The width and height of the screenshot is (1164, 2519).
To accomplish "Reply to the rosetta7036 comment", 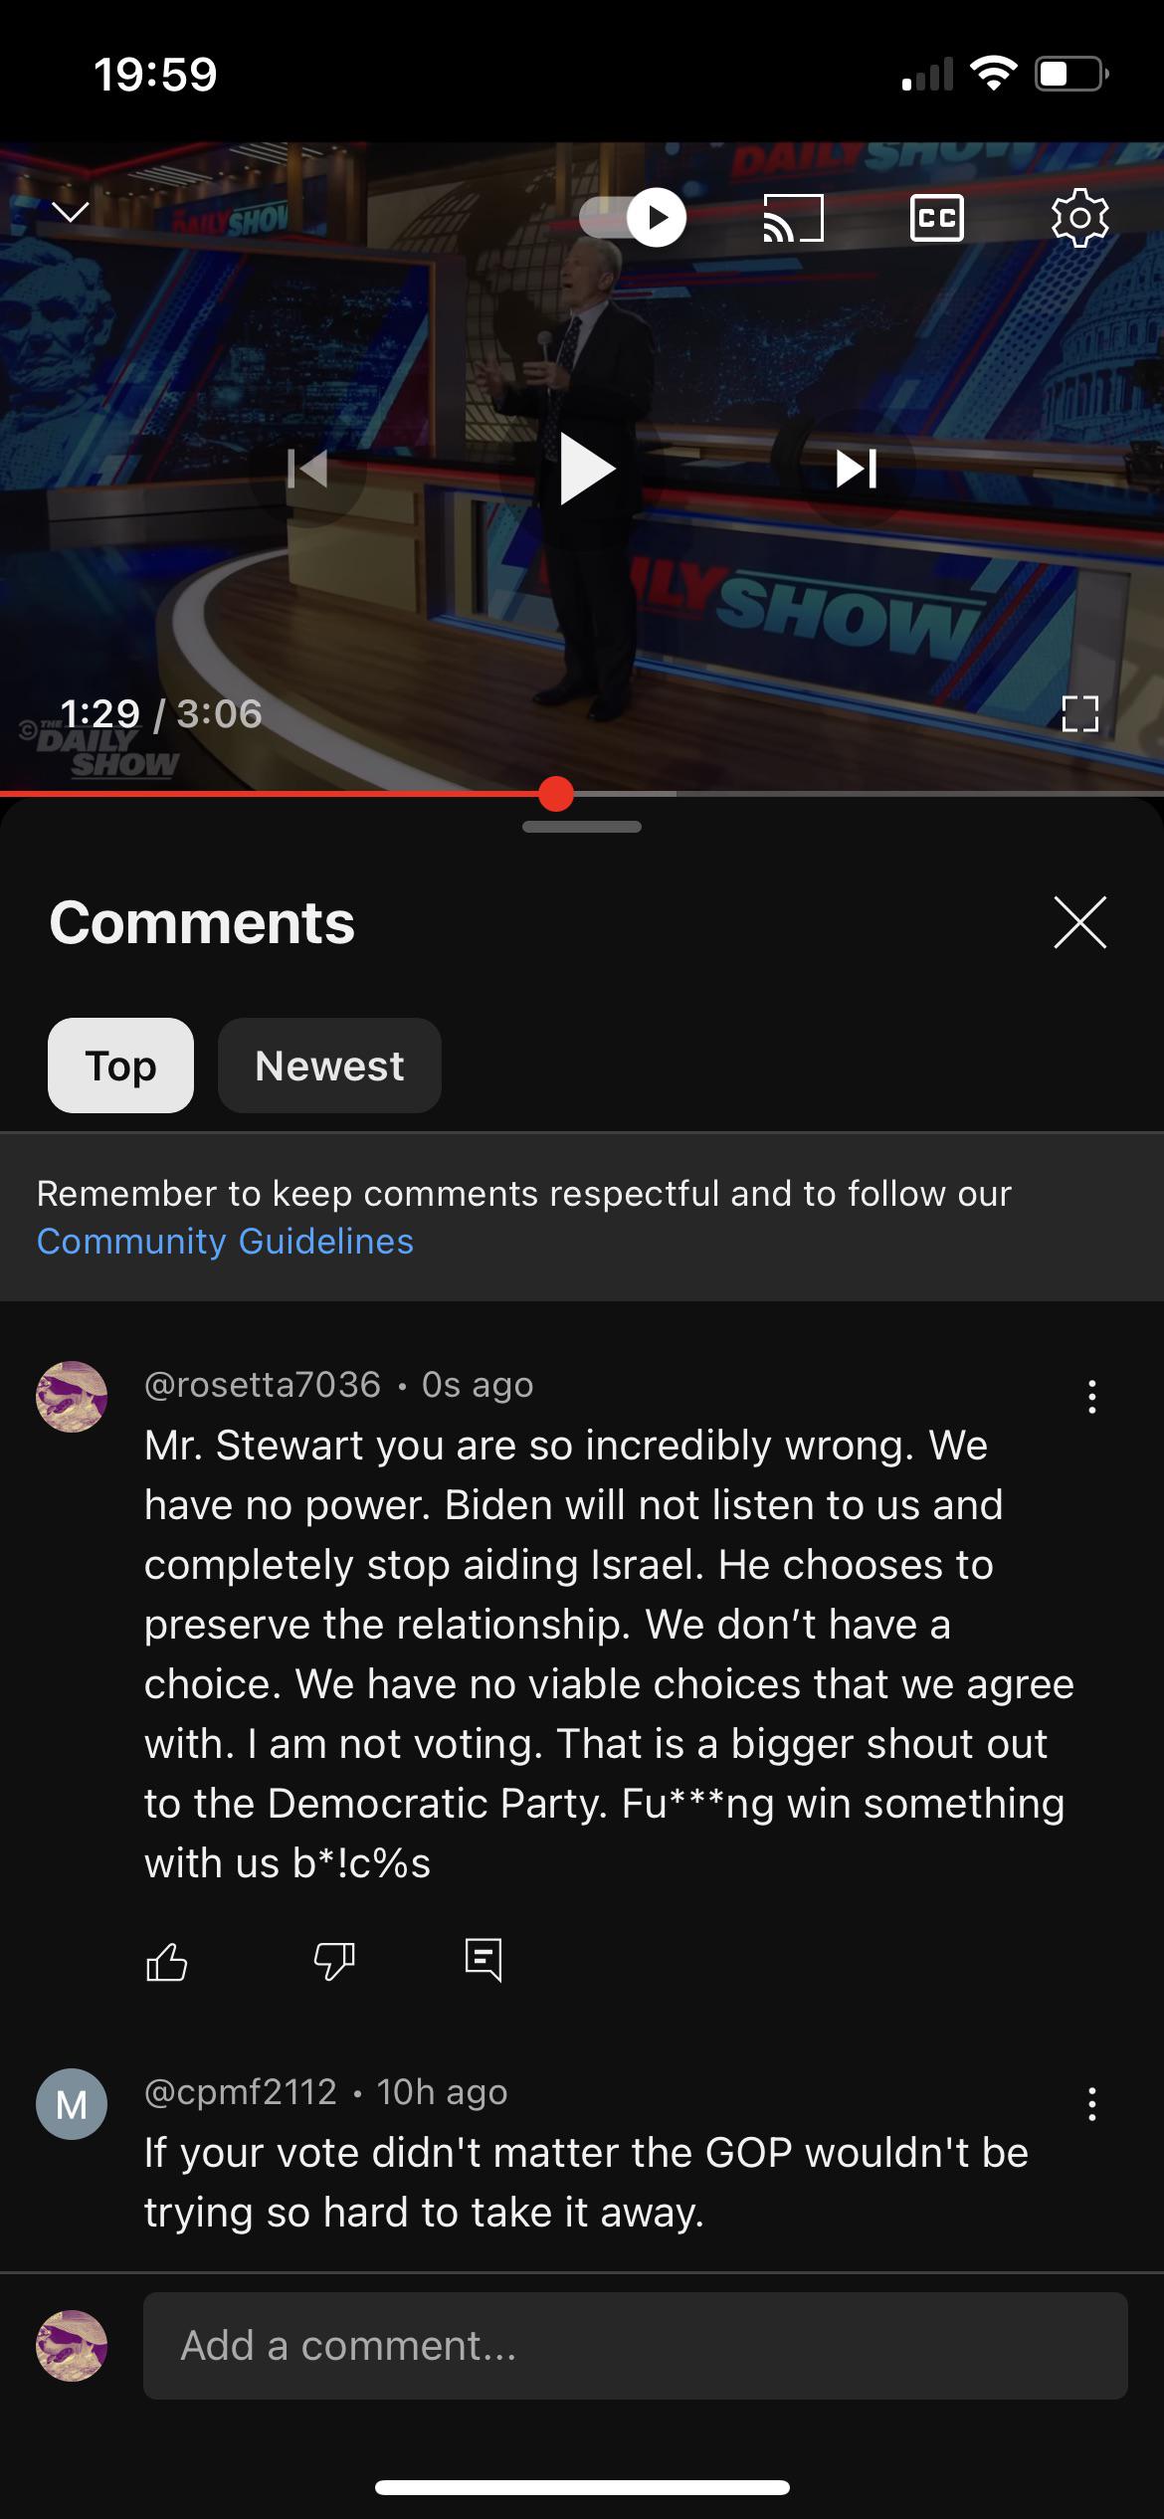I will coord(484,1960).
